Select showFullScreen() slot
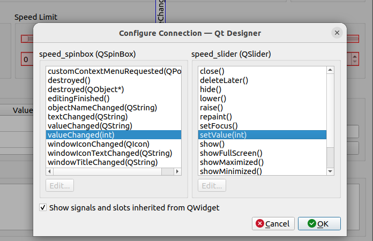The image size is (373, 241). [263, 153]
